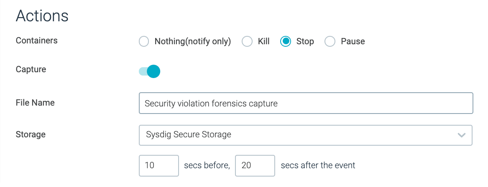
Task: Click the "Stop" option label text
Action: tap(305, 41)
